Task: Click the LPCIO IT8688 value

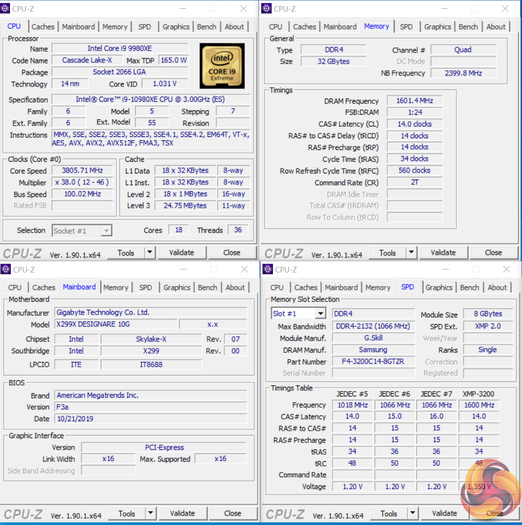Action: 151,365
